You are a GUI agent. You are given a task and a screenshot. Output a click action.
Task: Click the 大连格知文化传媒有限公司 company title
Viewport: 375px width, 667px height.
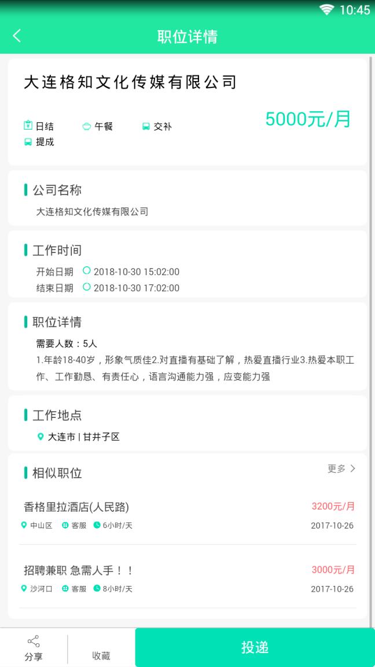[130, 82]
